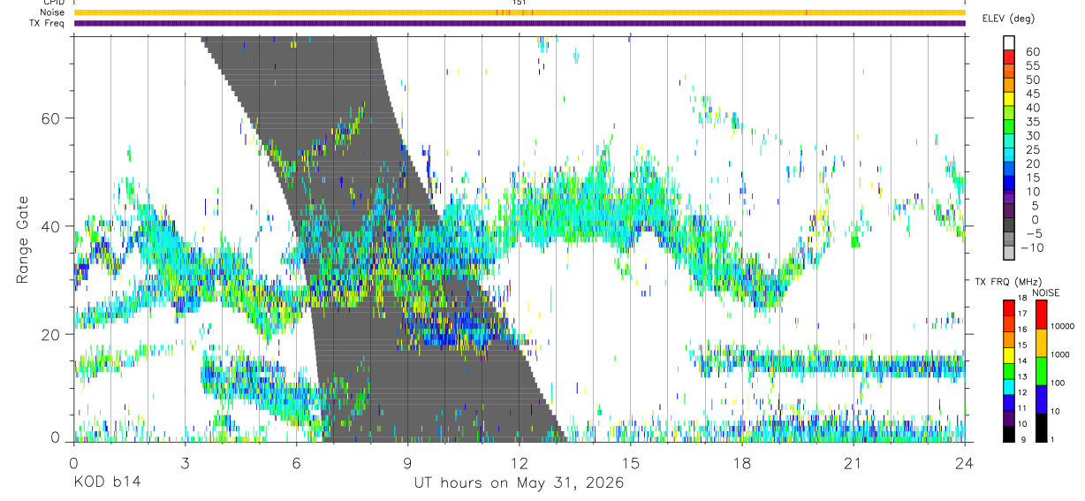Pick the green segment of the TX FRQ colorbar

tap(1009, 371)
